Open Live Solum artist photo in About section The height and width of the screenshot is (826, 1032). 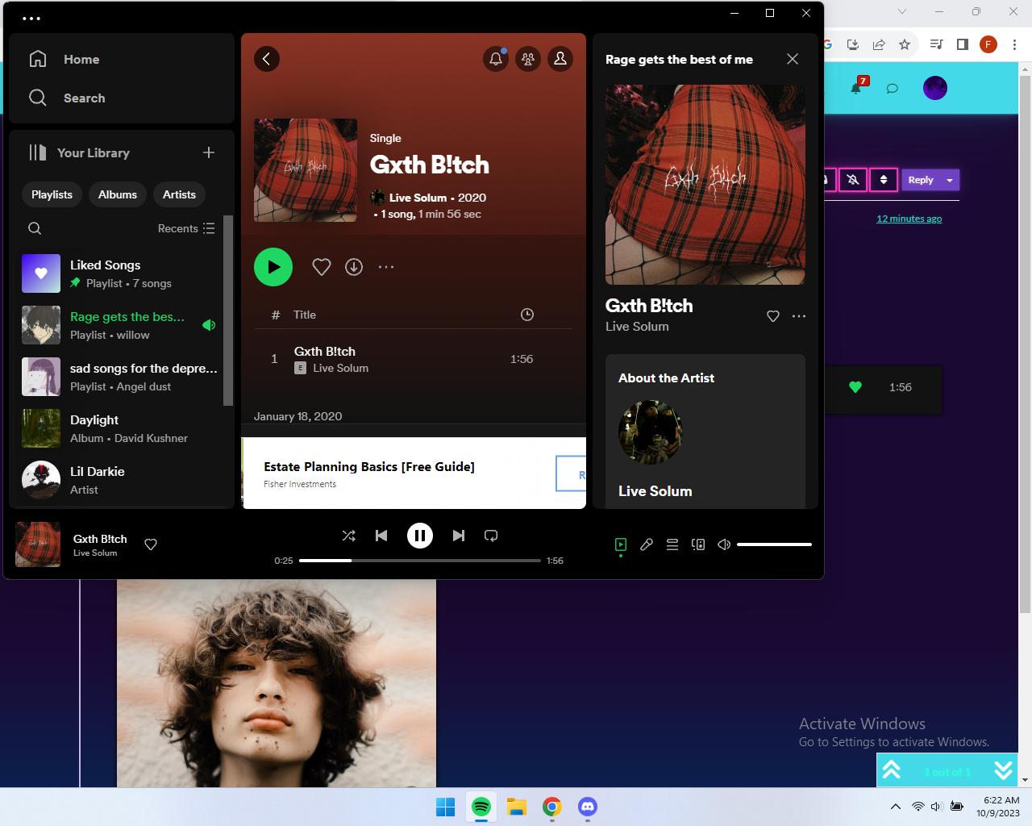[651, 432]
